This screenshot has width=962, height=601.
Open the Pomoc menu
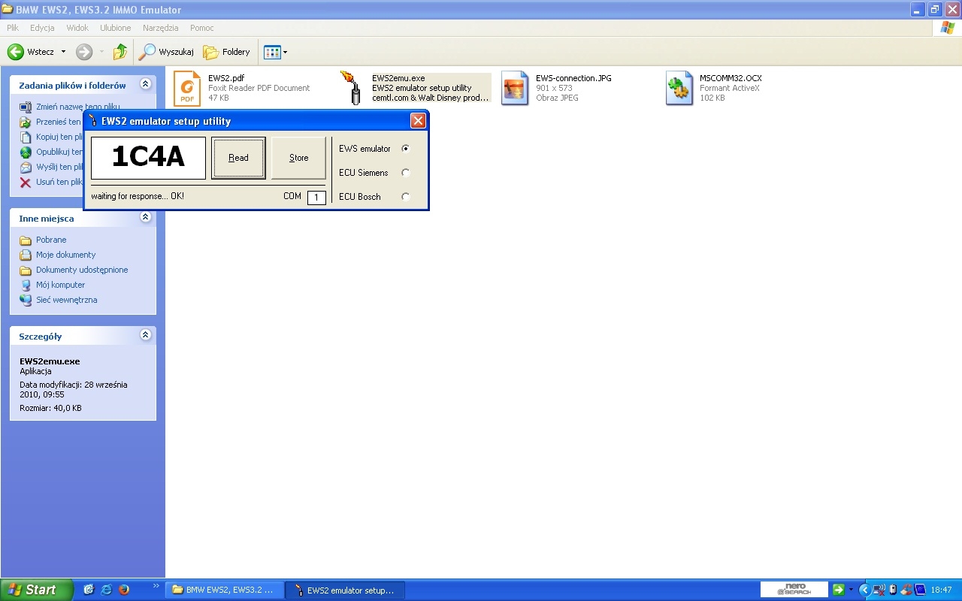click(x=202, y=28)
